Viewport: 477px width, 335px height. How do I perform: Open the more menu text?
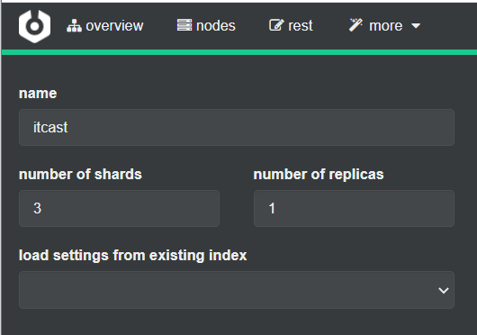pyautogui.click(x=386, y=25)
